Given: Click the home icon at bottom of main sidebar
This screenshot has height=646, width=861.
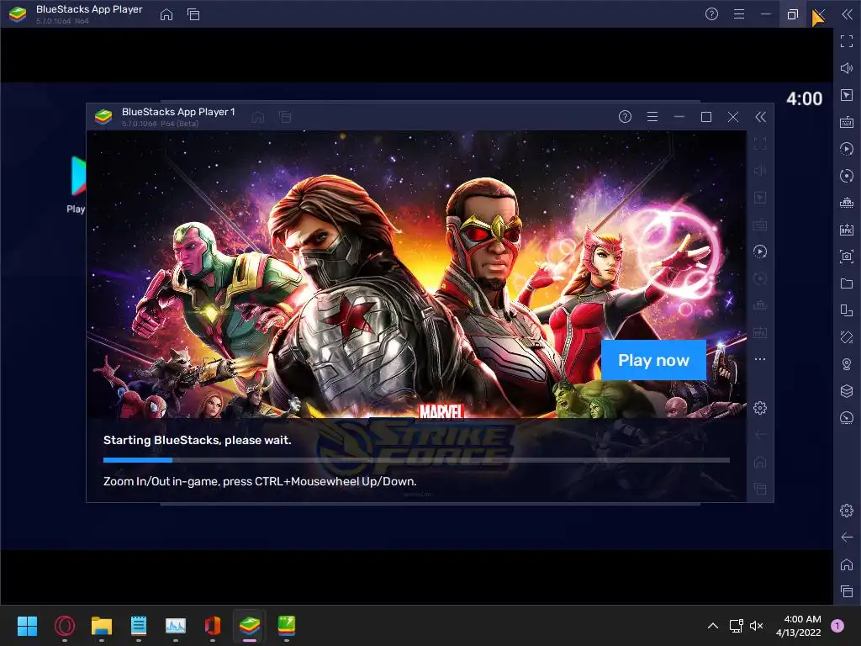Looking at the screenshot, I should [x=846, y=564].
